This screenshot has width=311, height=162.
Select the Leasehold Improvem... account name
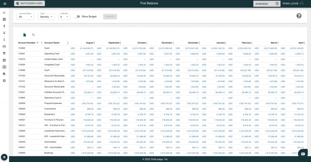[x=55, y=131]
